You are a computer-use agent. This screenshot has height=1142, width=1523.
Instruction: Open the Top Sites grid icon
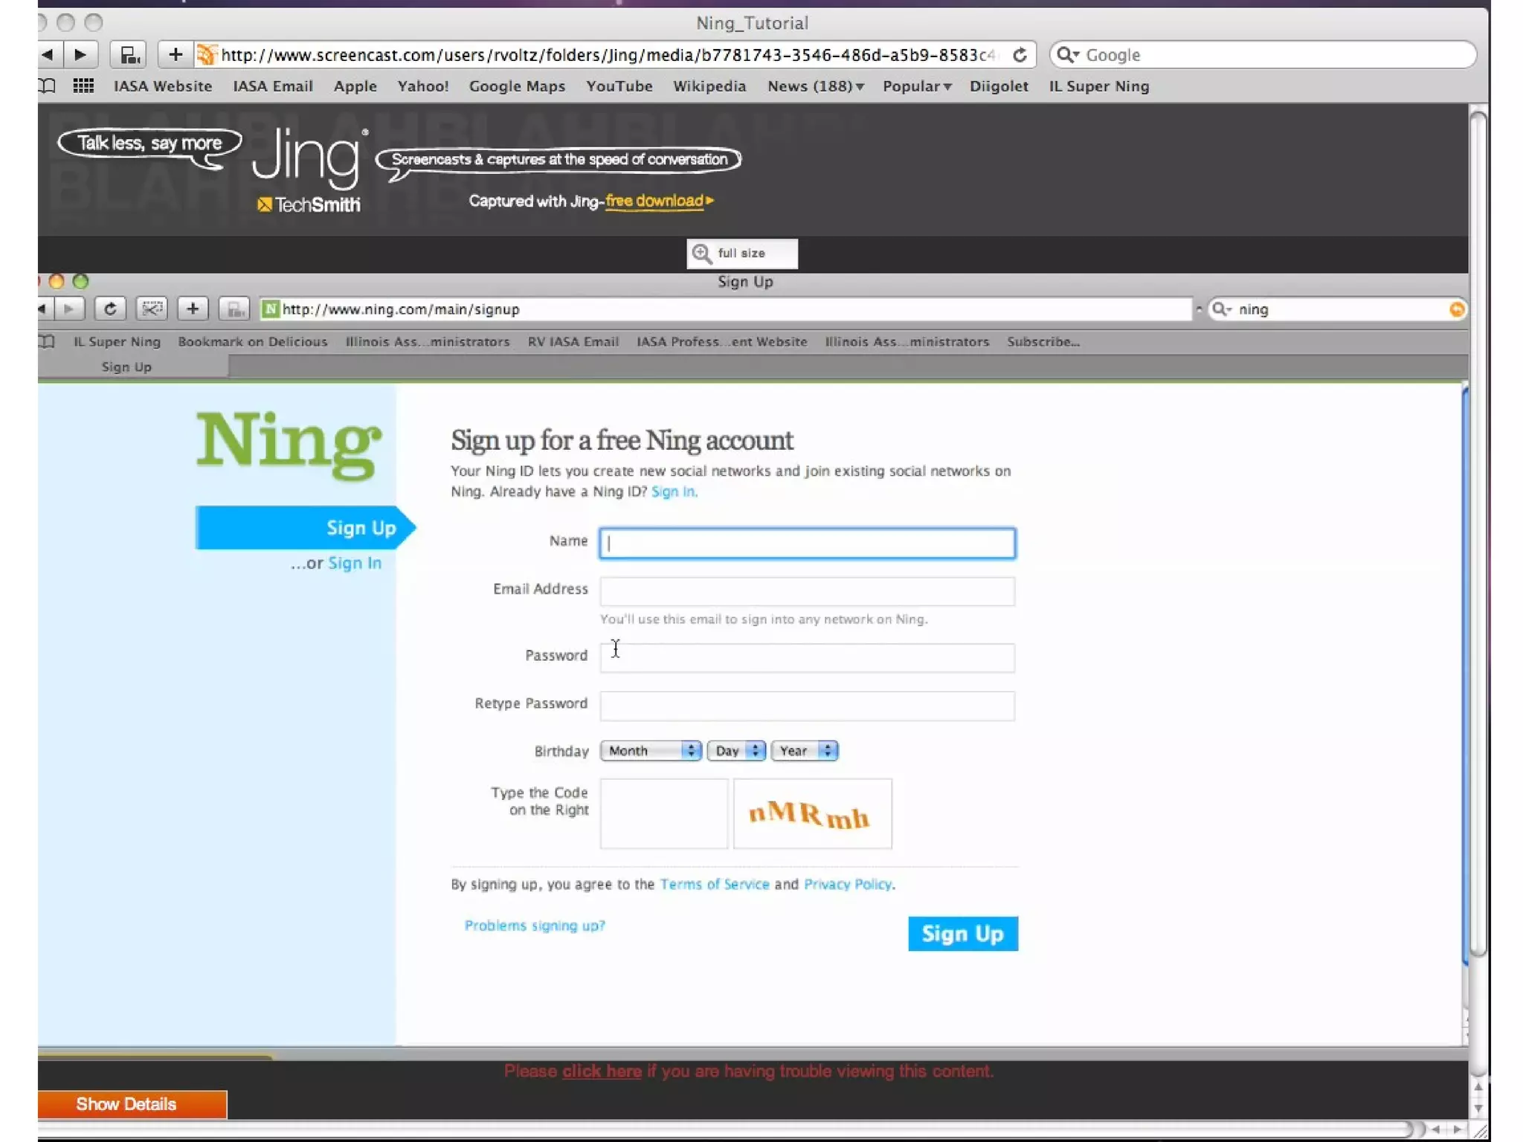tap(83, 86)
